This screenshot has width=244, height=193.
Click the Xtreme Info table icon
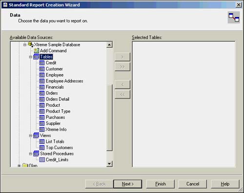[x=42, y=130]
